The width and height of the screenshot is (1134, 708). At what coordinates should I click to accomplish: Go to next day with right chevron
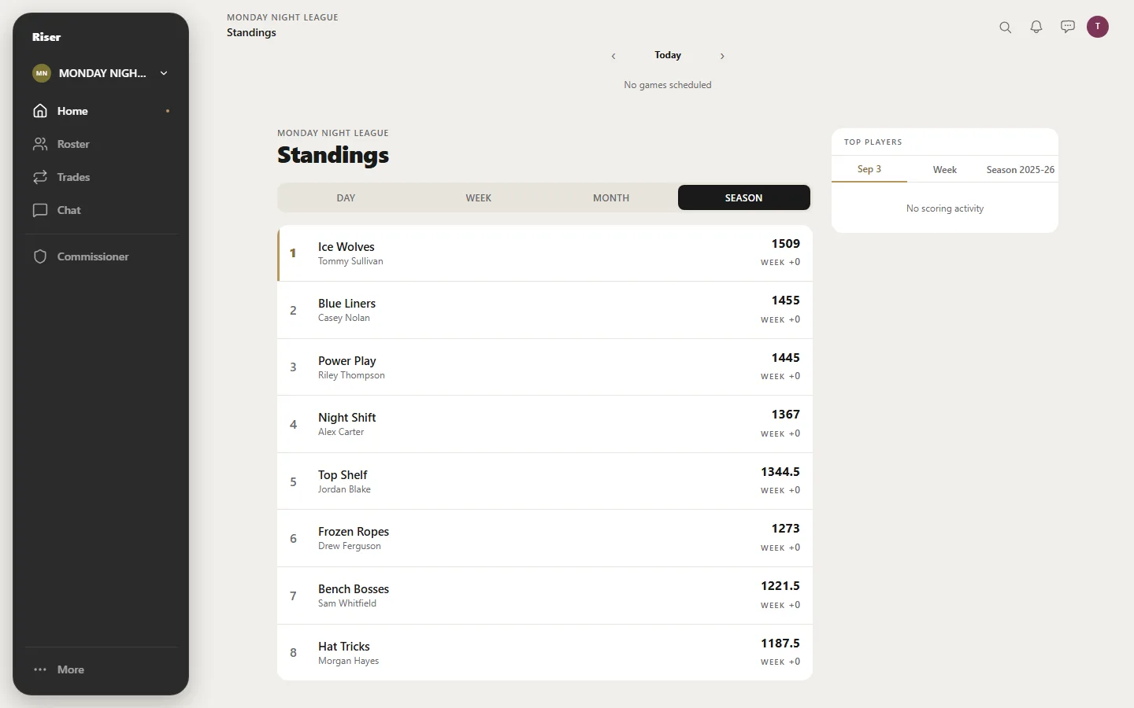[x=722, y=56]
